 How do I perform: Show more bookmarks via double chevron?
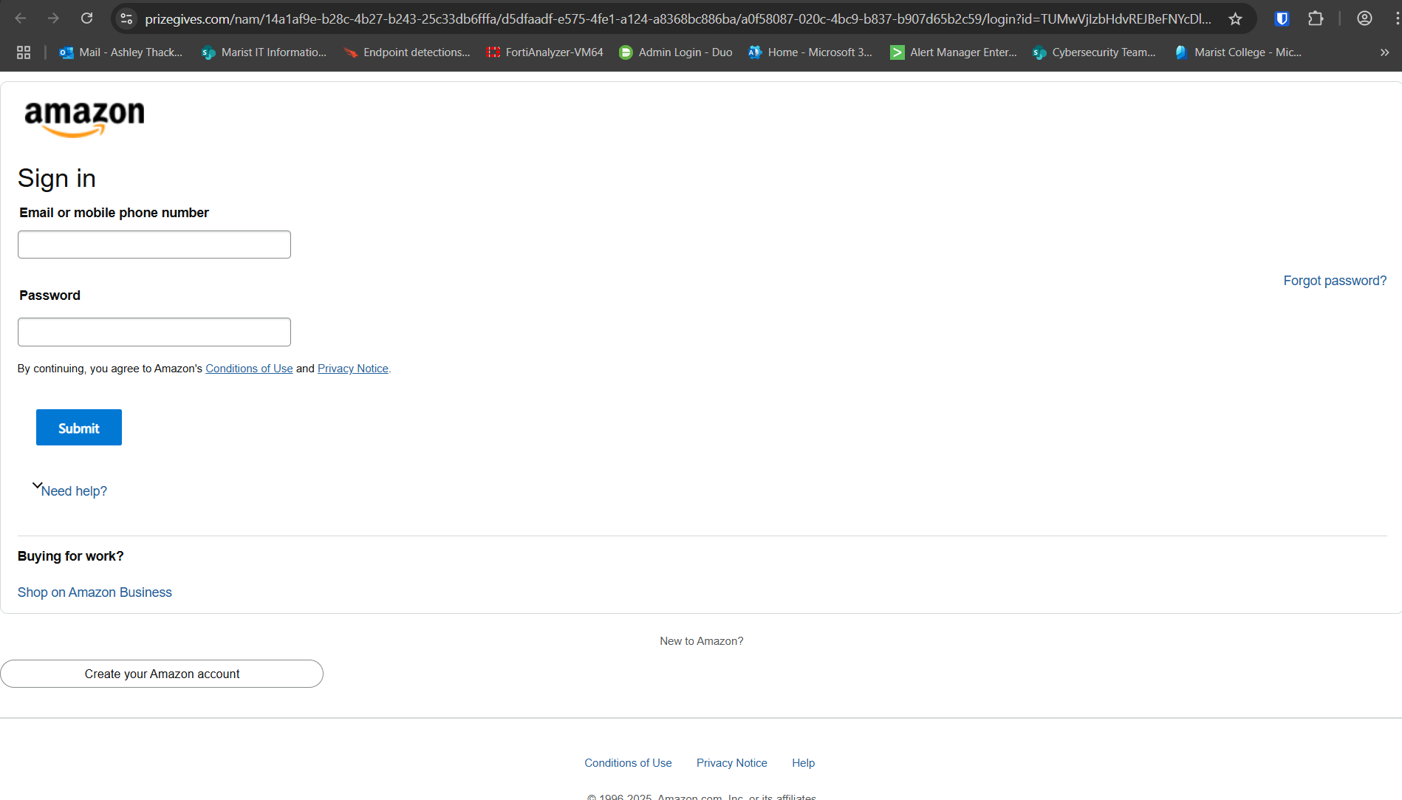coord(1384,52)
